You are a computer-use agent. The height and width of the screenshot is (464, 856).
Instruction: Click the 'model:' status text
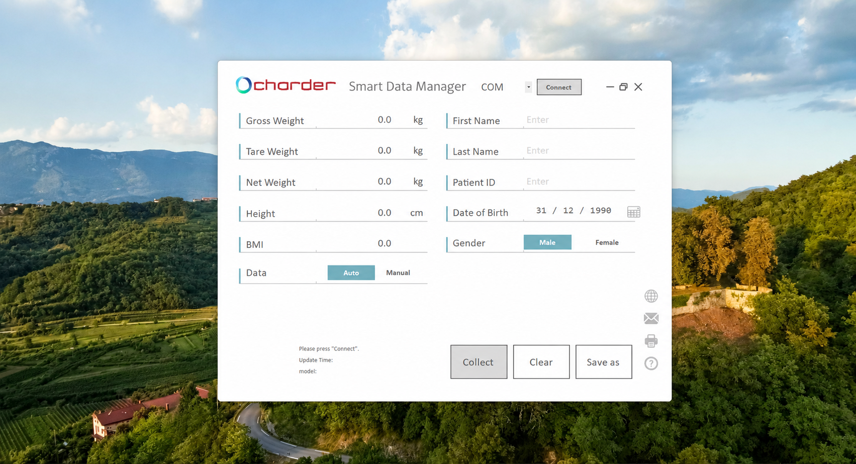click(308, 371)
